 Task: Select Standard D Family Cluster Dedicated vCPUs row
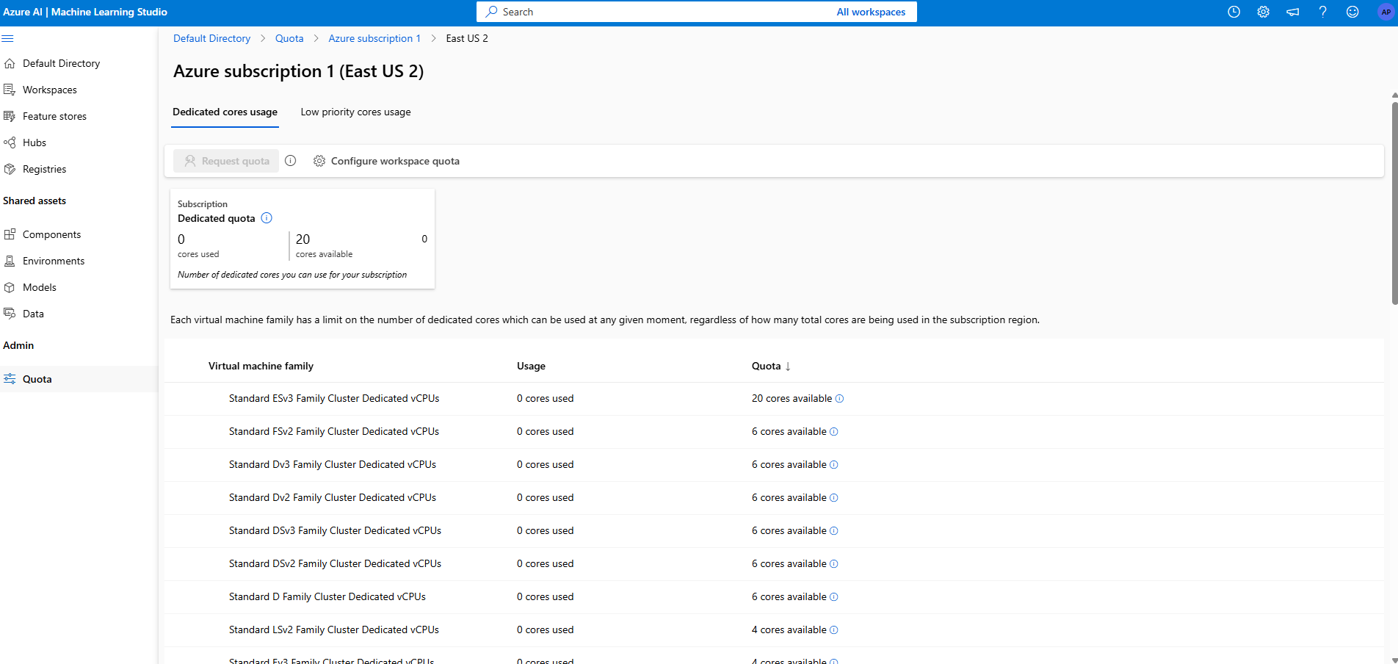pyautogui.click(x=774, y=597)
